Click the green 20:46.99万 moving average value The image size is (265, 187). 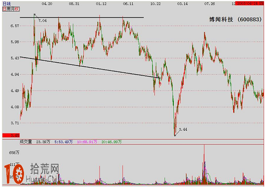pos(112,142)
